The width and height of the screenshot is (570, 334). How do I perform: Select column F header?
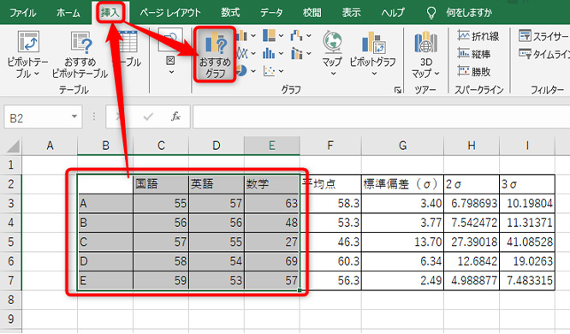point(330,146)
